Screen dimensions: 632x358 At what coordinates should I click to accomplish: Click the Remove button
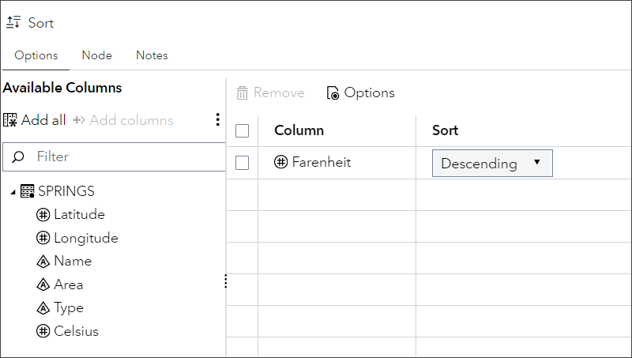(270, 93)
